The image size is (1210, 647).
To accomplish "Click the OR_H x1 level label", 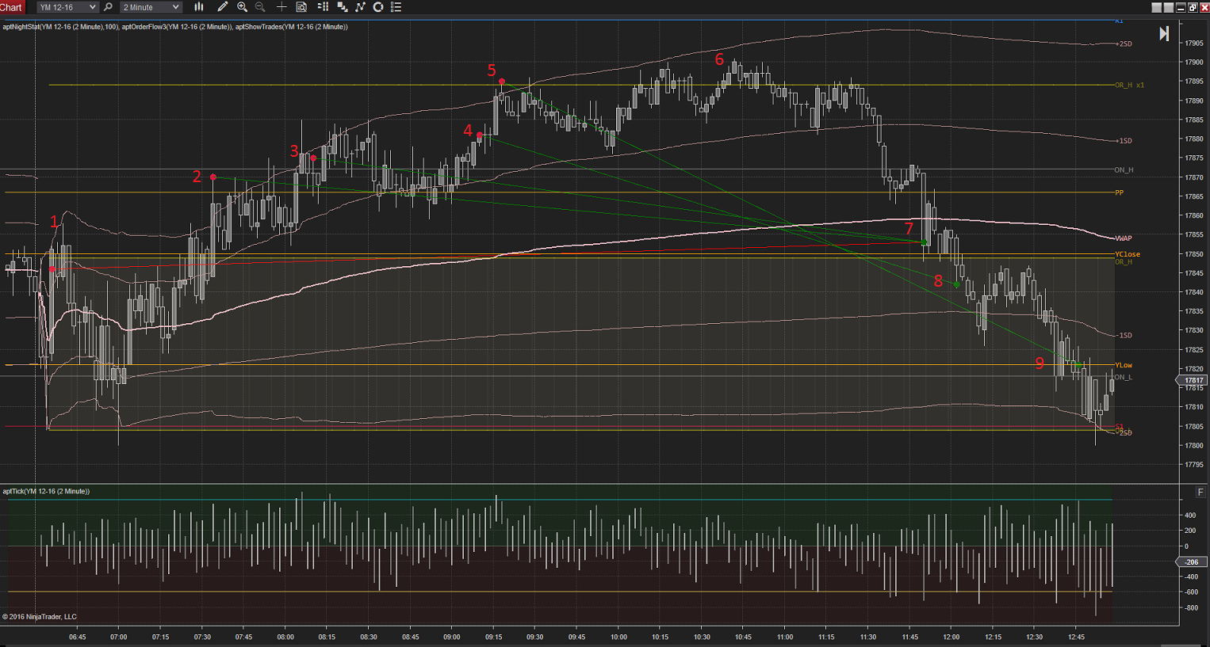I will click(x=1130, y=85).
